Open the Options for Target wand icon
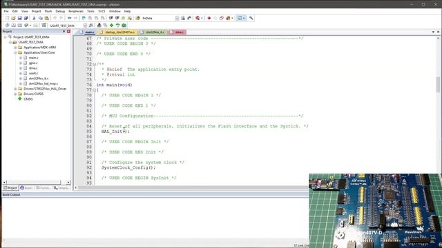 click(90, 25)
